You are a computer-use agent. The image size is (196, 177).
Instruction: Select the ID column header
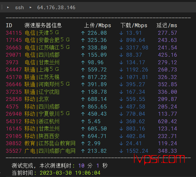9,25
